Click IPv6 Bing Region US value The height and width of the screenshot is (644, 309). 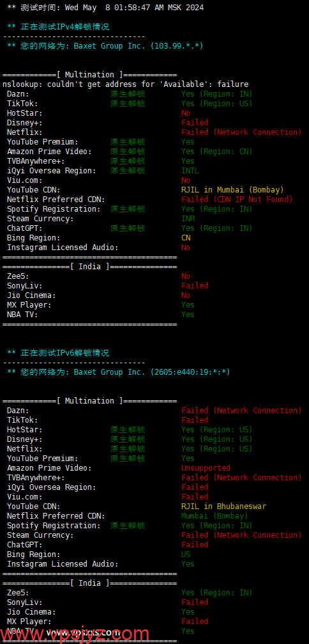point(186,554)
